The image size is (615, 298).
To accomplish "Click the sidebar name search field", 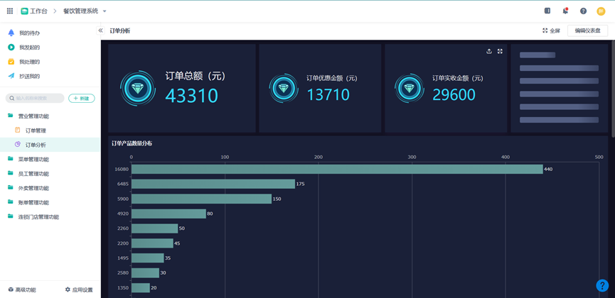I will click(36, 98).
